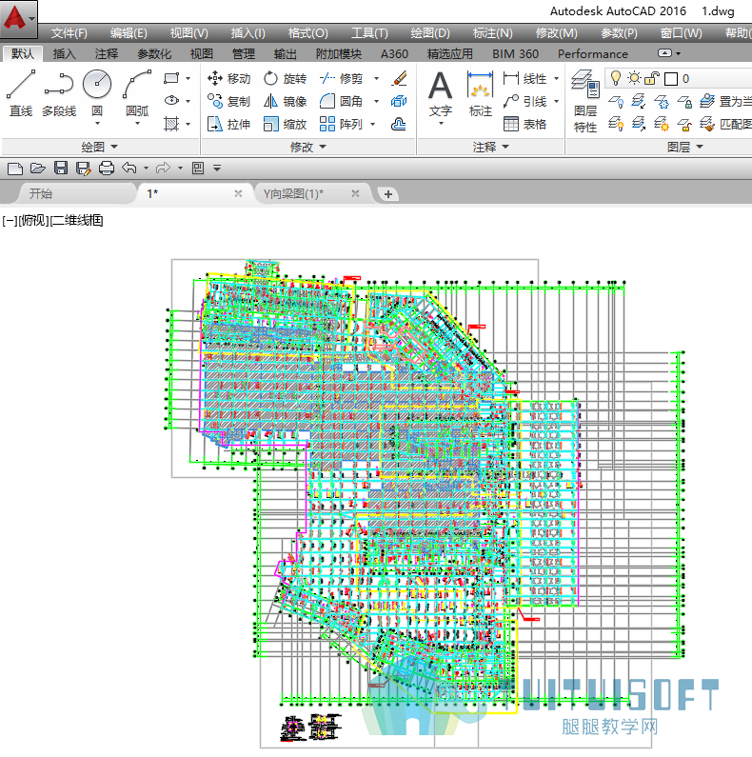Select the Line (直线) tool
Image resolution: width=752 pixels, height=757 pixels.
point(21,94)
